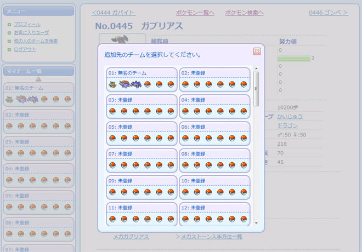Select team 10 未登録 in dialog
The height and width of the screenshot is (252, 362).
(214, 187)
